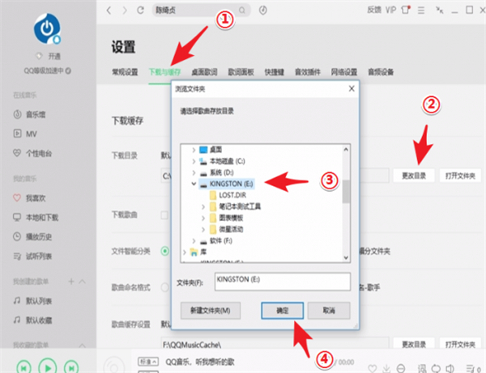The image size is (486, 373).
Task: Click 更改目录 for F:\QQMusicCache\
Action: pyautogui.click(x=414, y=344)
